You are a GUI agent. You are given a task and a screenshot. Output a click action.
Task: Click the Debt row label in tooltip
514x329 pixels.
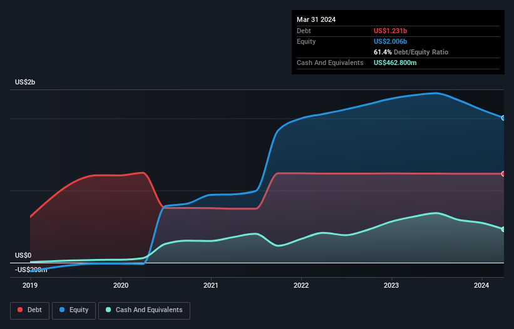pos(304,31)
